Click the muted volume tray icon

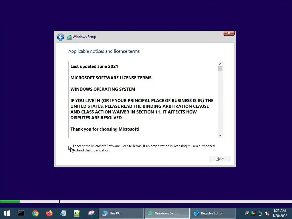click(267, 213)
